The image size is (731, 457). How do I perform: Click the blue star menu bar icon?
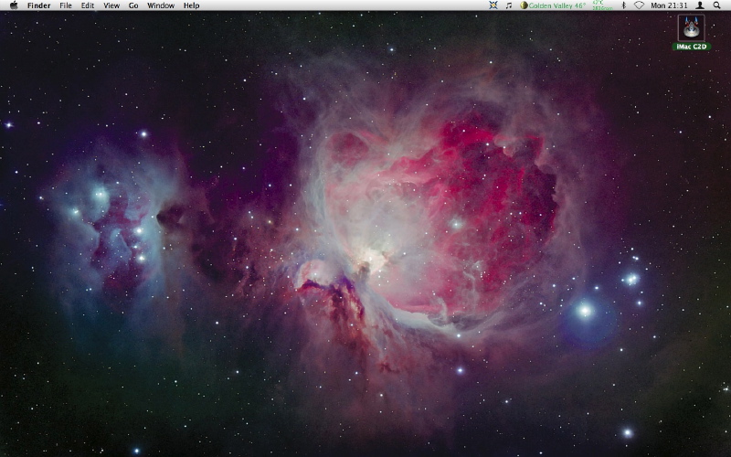[493, 5]
